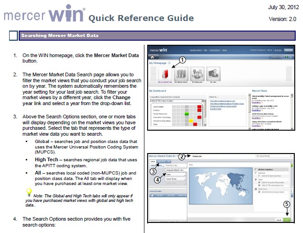The width and height of the screenshot is (303, 233).
Task: Select the High Tech tab
Action: [x=161, y=161]
